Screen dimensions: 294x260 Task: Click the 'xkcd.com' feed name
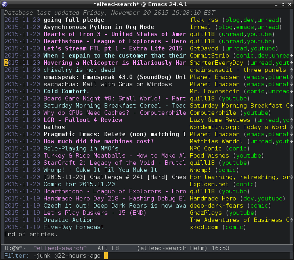(x=204, y=227)
